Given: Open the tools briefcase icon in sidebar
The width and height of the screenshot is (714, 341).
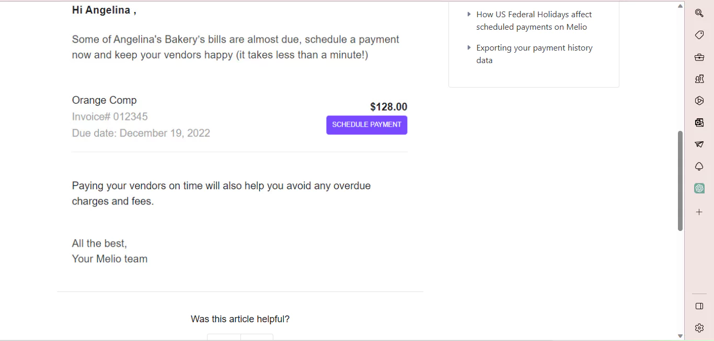Looking at the screenshot, I should tap(699, 57).
